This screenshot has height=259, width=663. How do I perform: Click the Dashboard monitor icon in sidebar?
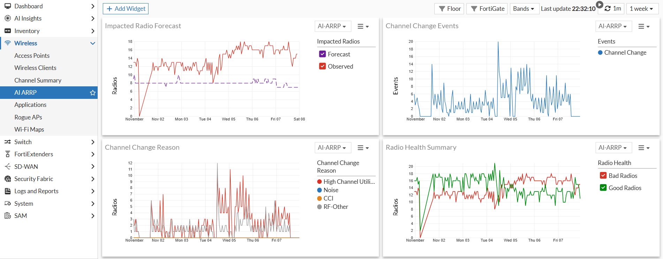point(8,6)
